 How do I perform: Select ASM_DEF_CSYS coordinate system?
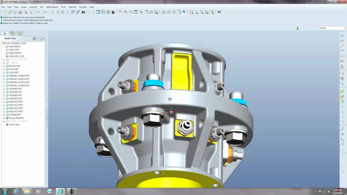(17, 56)
